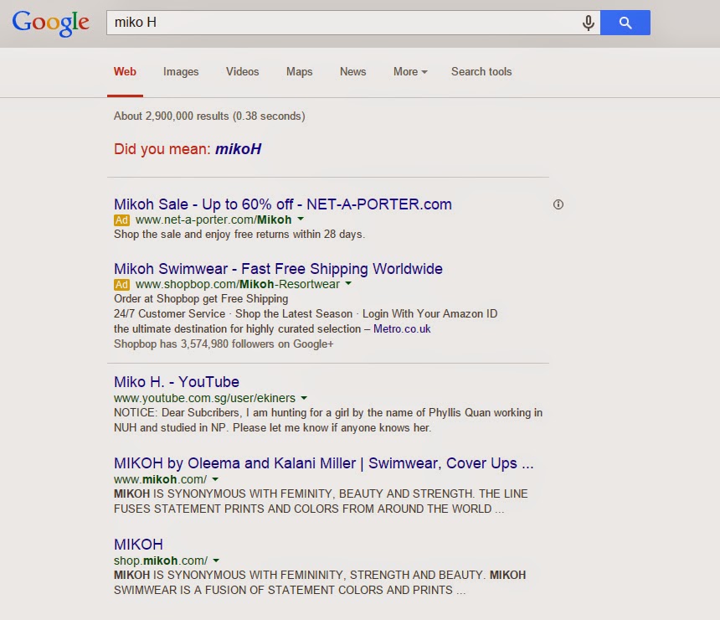The width and height of the screenshot is (720, 620).
Task: Click the Ad badge on shopbop result
Action: tap(121, 285)
